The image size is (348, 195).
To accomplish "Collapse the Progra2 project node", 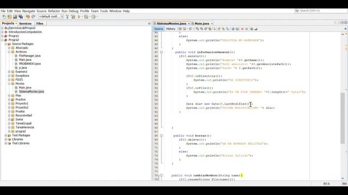I will click(x=2, y=40).
